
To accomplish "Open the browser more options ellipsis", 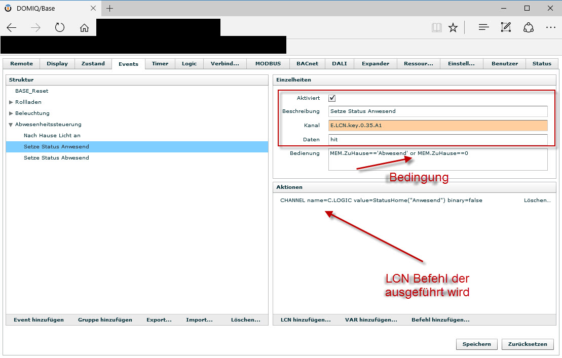I will click(550, 28).
